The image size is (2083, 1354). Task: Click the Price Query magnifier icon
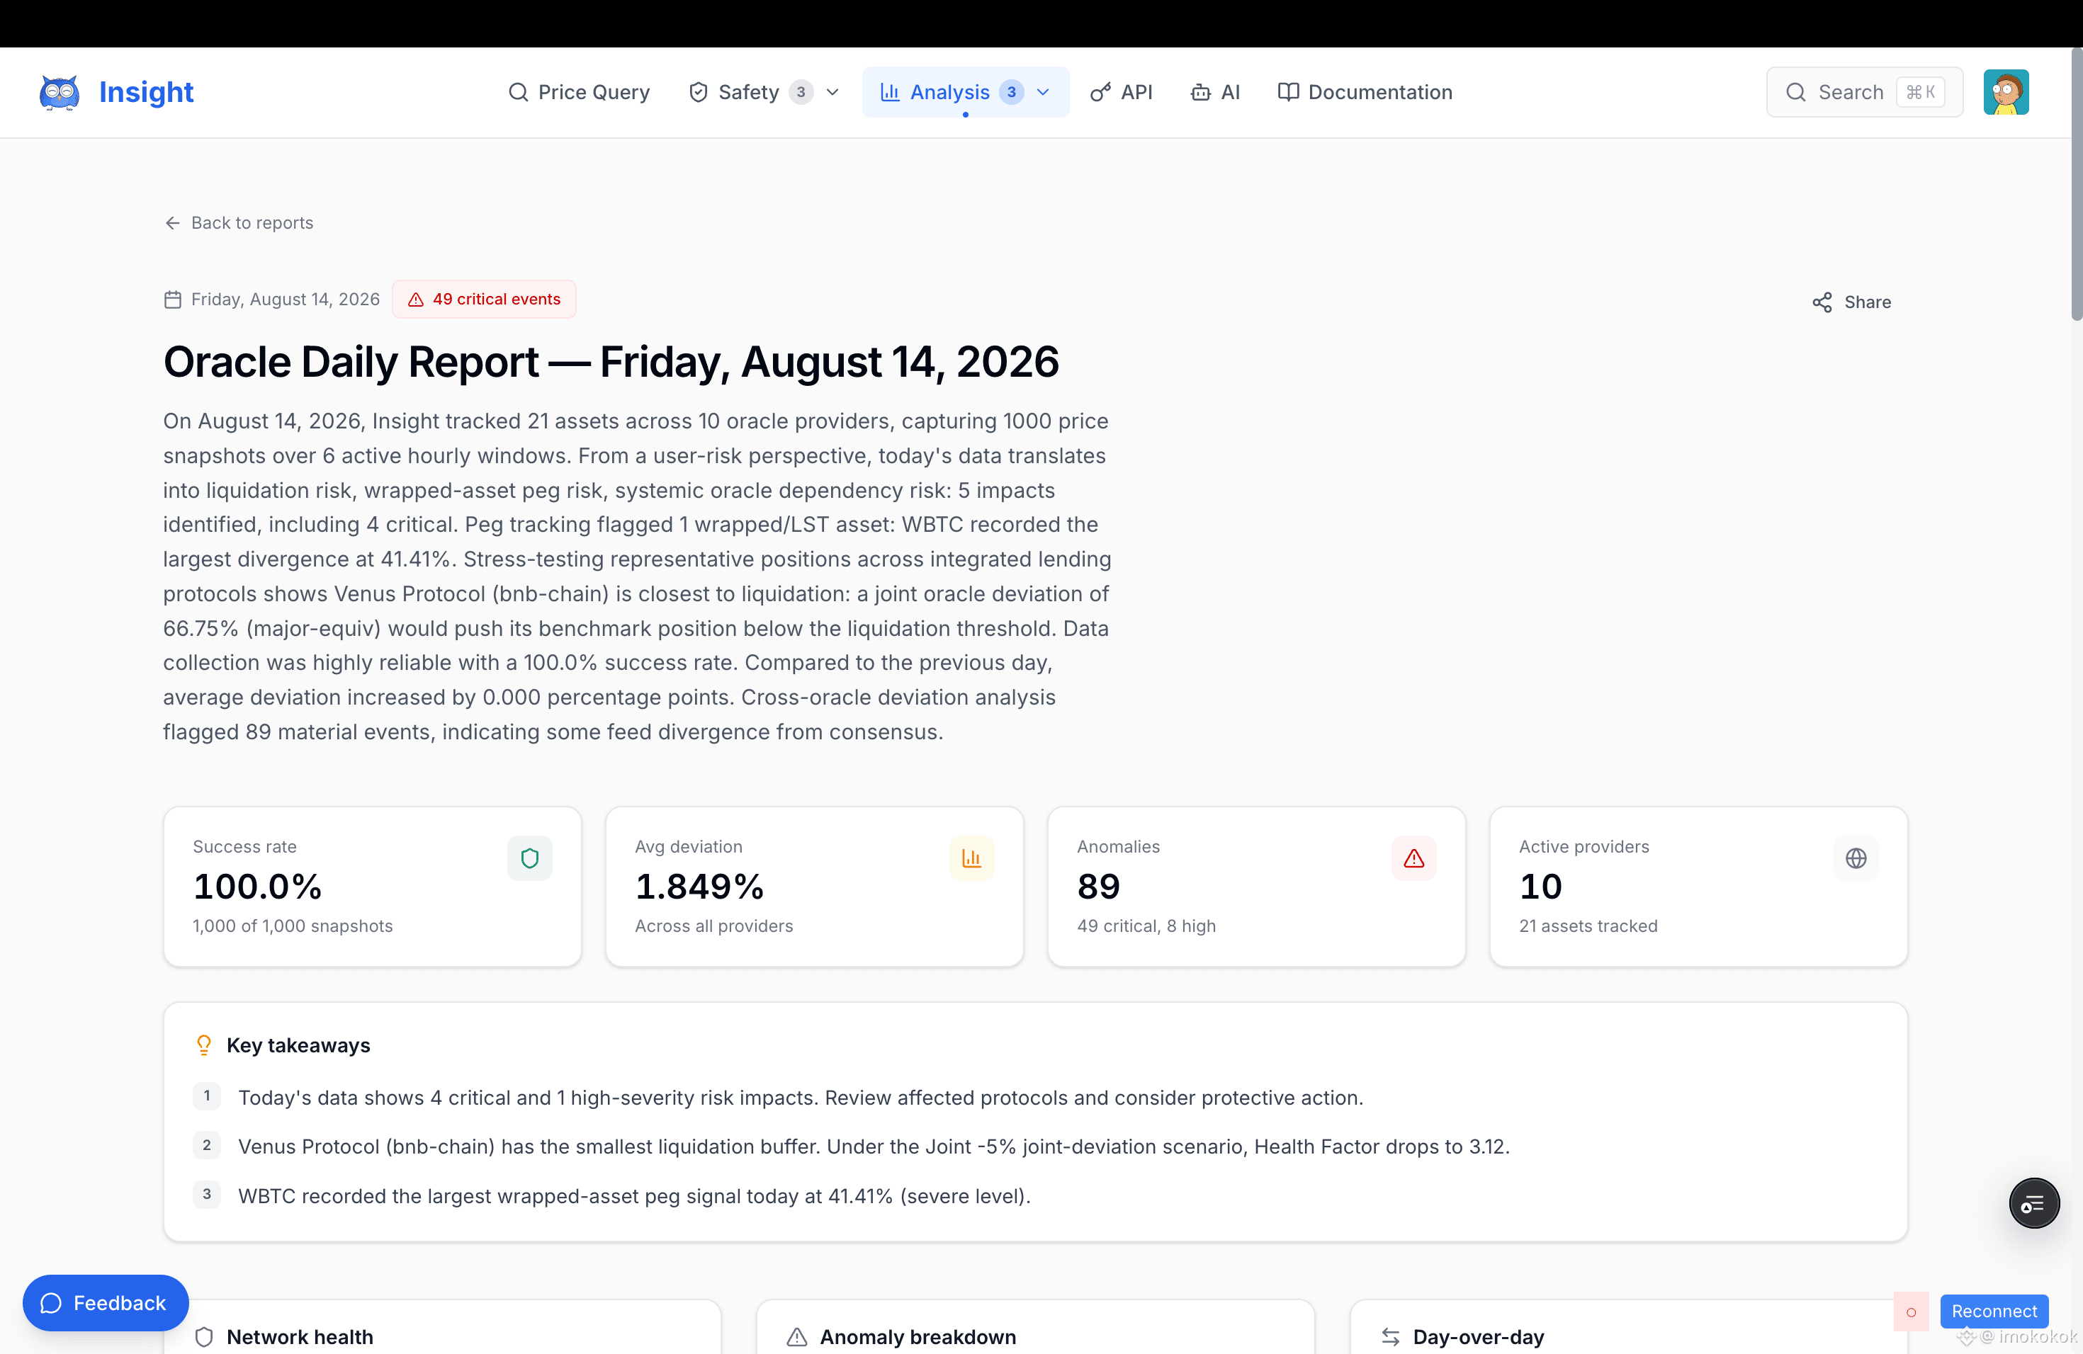[x=518, y=92]
